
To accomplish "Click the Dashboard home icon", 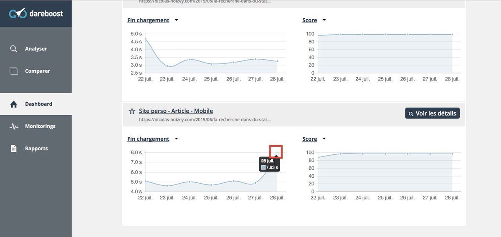I will pyautogui.click(x=13, y=104).
